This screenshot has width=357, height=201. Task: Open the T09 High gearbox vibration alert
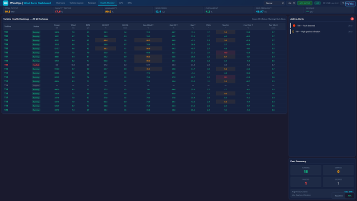pos(322,32)
